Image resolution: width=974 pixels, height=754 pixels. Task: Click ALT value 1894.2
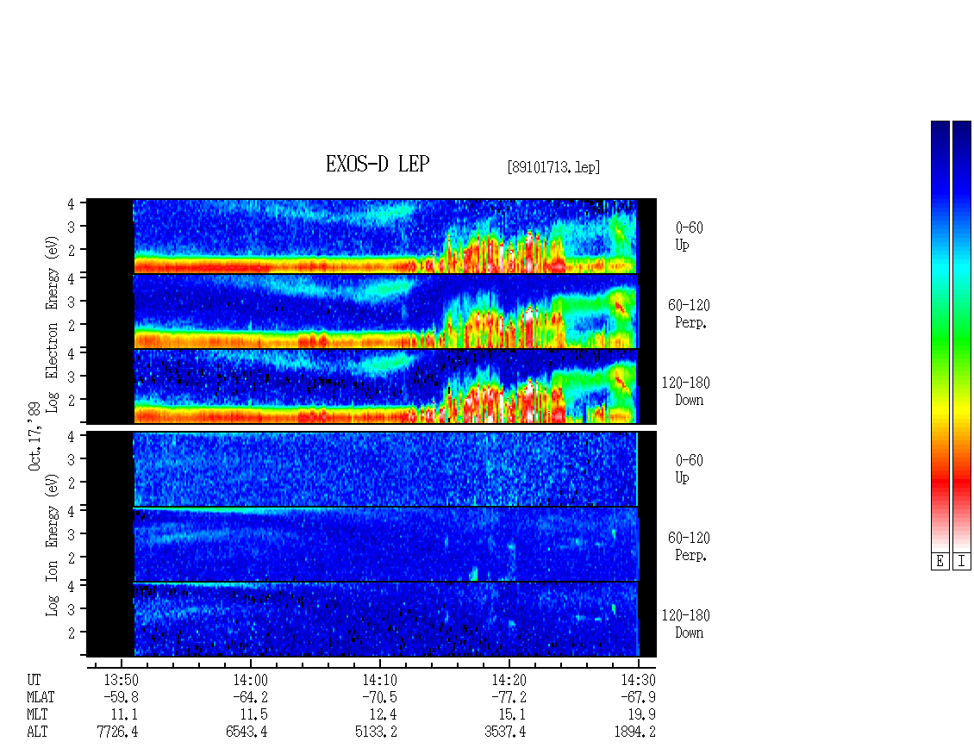pos(635,732)
